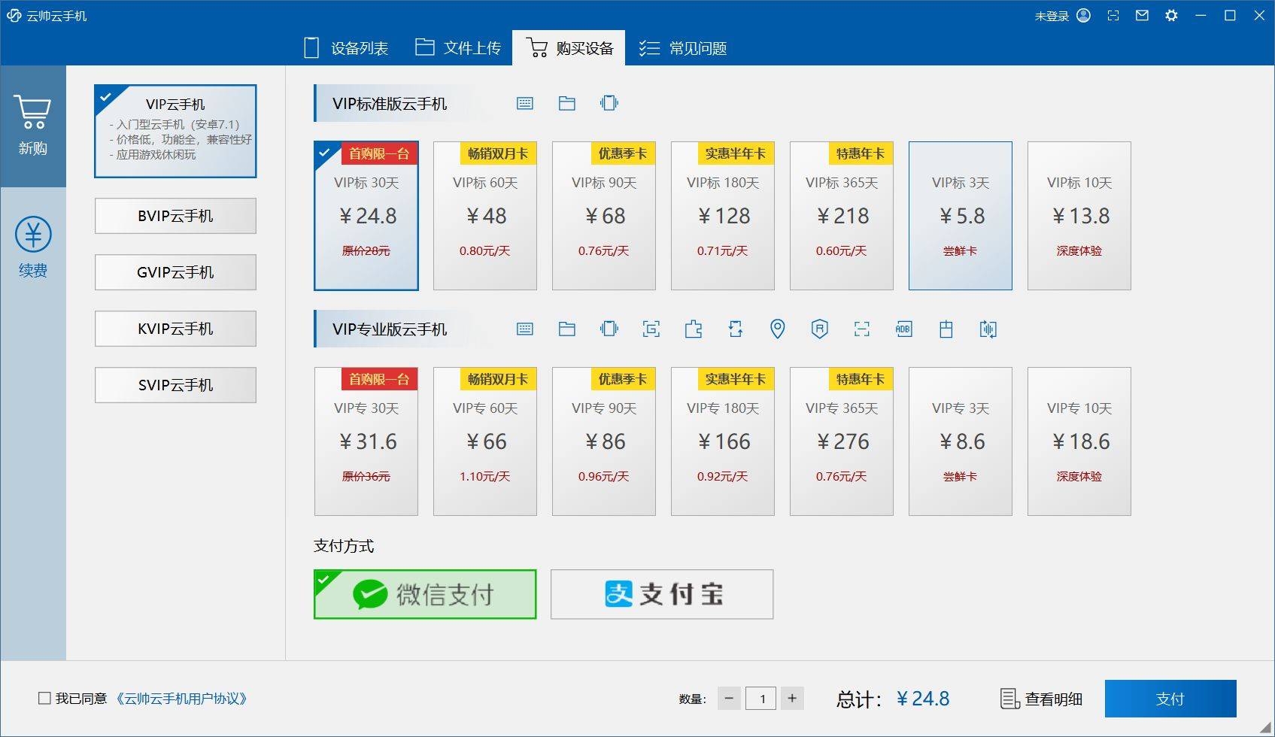
Task: Select VIP专 90天 ¥86 plan card
Action: tap(604, 441)
